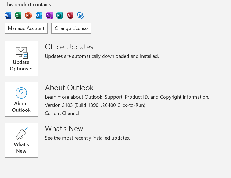Screen dimensions: 231x178
Task: Click the red Access icon
Action: [x=70, y=15]
